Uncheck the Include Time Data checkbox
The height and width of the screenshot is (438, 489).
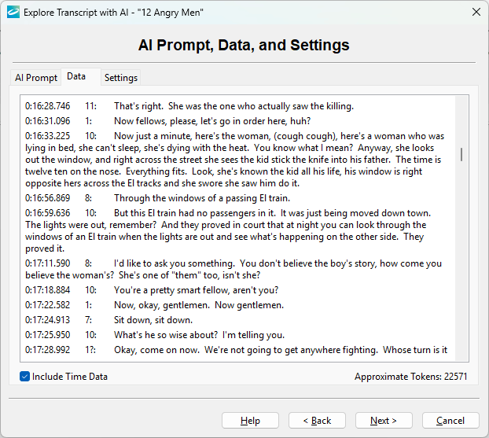(x=25, y=377)
